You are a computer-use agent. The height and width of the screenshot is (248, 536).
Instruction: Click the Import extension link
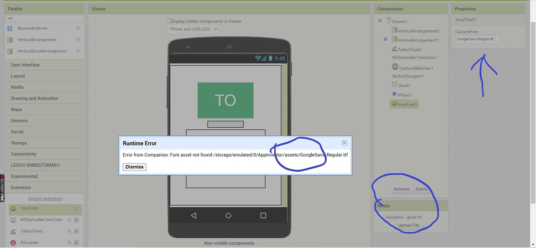click(x=44, y=198)
